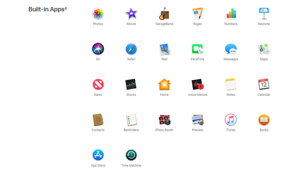Click the Home label text
Image resolution: width=308 pixels, height=177 pixels.
(165, 95)
